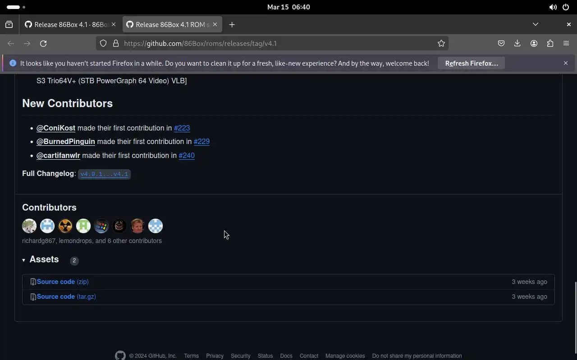
Task: Click the Privacy footer link
Action: [215, 356]
